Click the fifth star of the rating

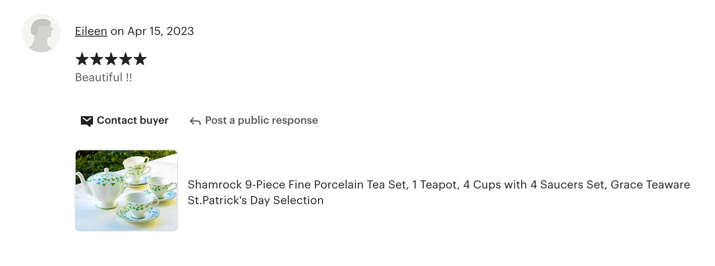140,60
